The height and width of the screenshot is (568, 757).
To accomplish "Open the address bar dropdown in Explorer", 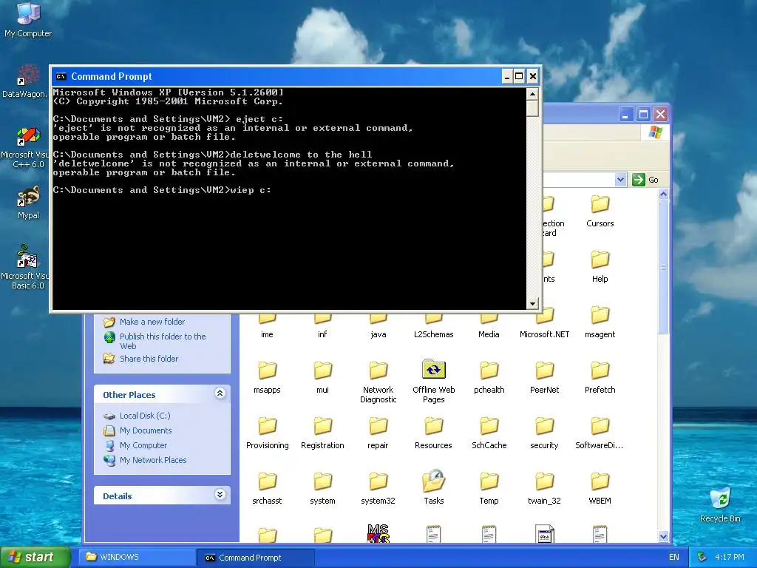I will tap(620, 180).
